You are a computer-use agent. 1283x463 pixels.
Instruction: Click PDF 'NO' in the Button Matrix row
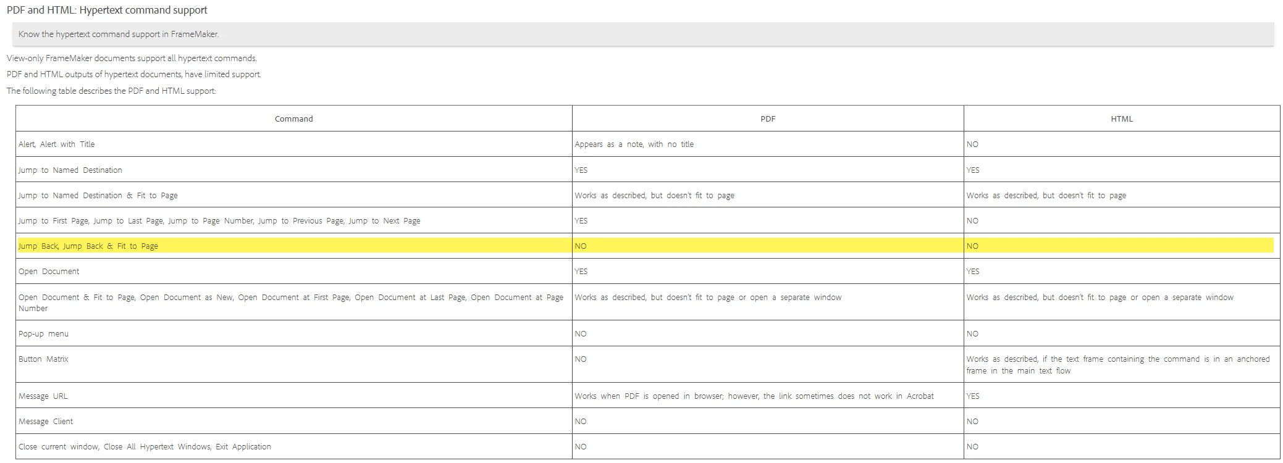(x=768, y=364)
